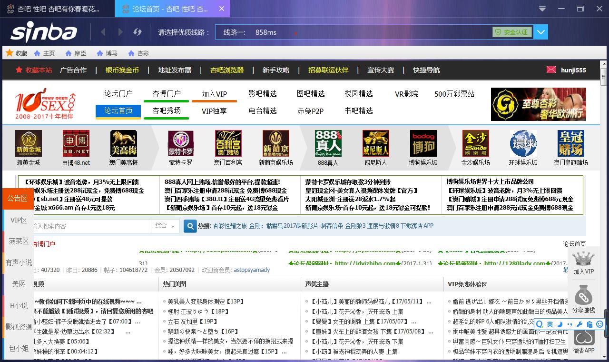Click 地址发布器 menu item

pos(175,70)
